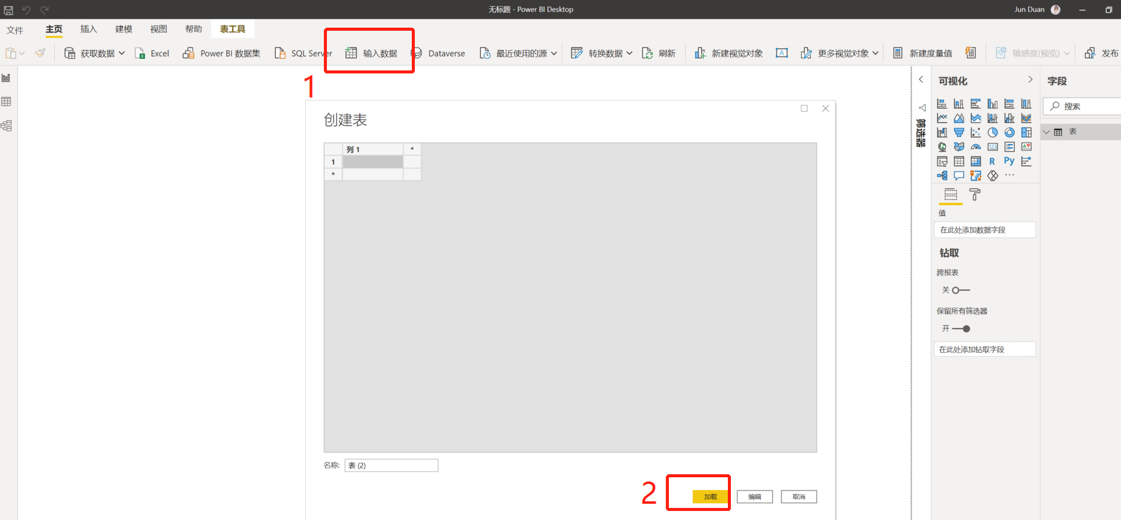Click the SQL Server button

(x=303, y=53)
